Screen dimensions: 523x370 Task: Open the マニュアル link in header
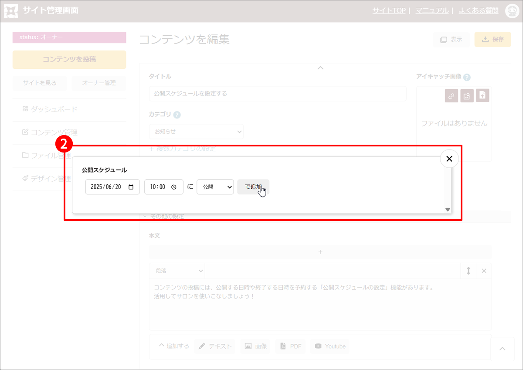pos(432,10)
